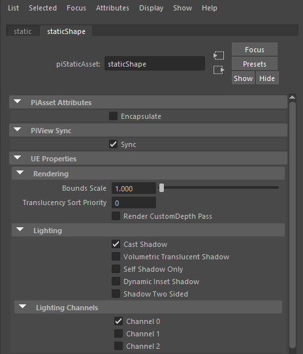Click the output connection arrow icon
Screen dimensions: 303x354
click(219, 70)
